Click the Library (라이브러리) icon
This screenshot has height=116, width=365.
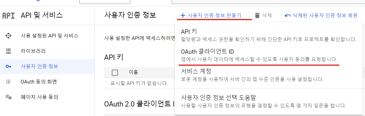[8, 51]
